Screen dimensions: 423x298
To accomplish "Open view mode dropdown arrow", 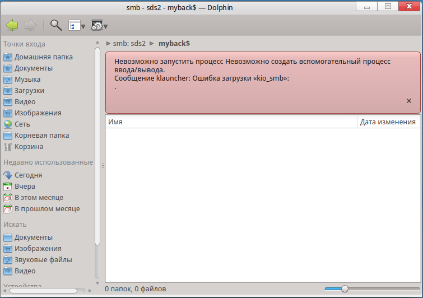I will point(83,26).
